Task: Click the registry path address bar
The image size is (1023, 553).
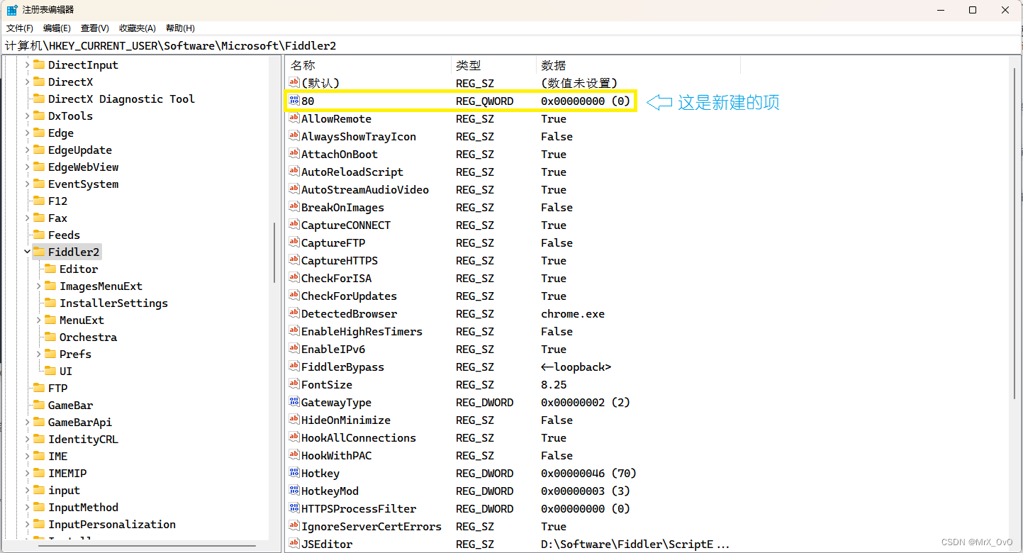Action: [x=510, y=45]
